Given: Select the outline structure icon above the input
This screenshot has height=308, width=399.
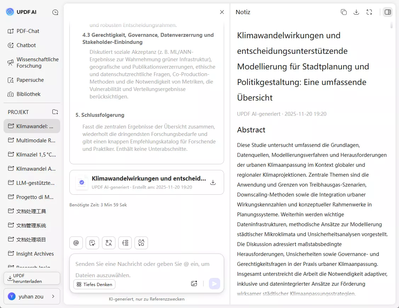Looking at the screenshot, I should click(x=125, y=243).
